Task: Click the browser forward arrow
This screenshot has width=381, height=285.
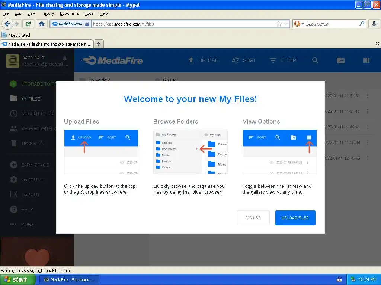Action: click(16, 24)
